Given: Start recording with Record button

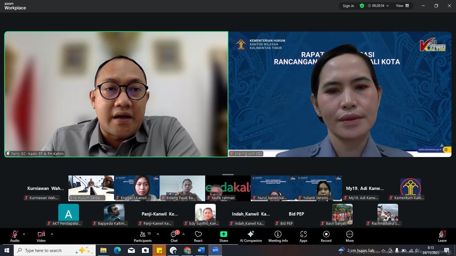Looking at the screenshot, I should 326,236.
